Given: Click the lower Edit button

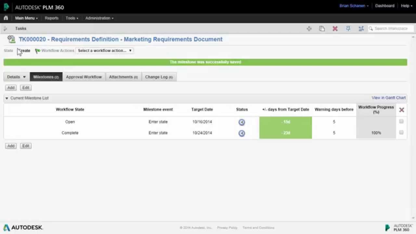Looking at the screenshot, I should pyautogui.click(x=26, y=146).
